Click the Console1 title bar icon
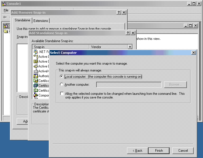 pos(4,4)
